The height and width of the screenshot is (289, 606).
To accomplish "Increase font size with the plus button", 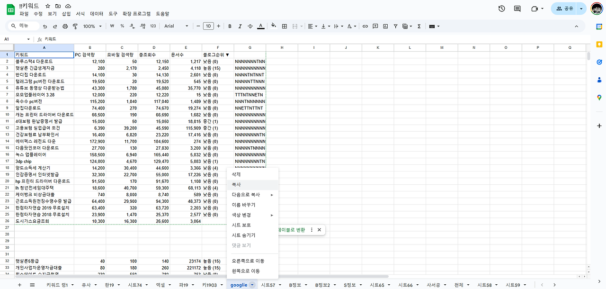I will [218, 26].
